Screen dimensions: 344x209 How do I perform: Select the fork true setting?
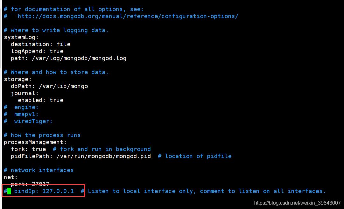click(28, 149)
